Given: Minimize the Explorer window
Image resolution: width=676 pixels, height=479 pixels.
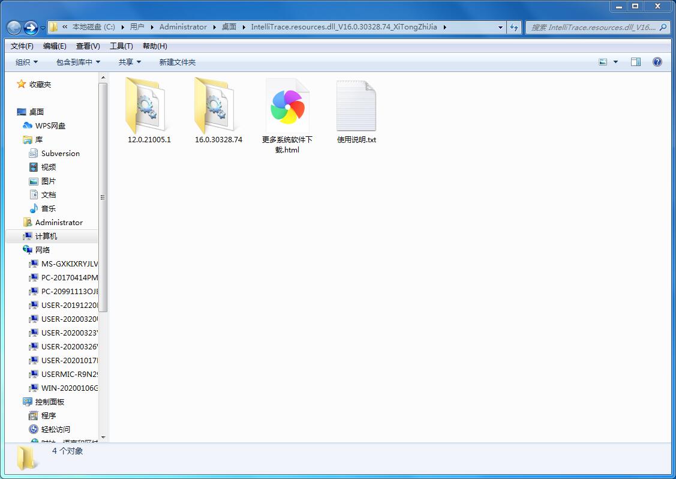Looking at the screenshot, I should 619,6.
